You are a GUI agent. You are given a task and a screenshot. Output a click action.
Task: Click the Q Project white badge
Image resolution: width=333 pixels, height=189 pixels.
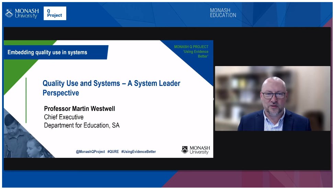click(x=55, y=13)
